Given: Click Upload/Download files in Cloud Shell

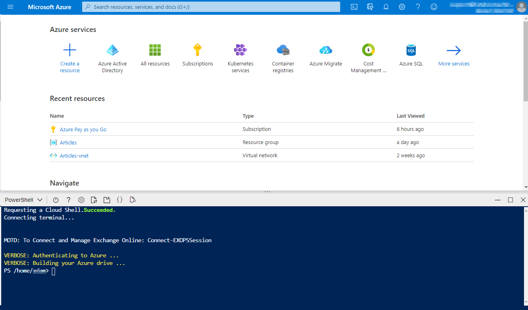Looking at the screenshot, I should (94, 200).
